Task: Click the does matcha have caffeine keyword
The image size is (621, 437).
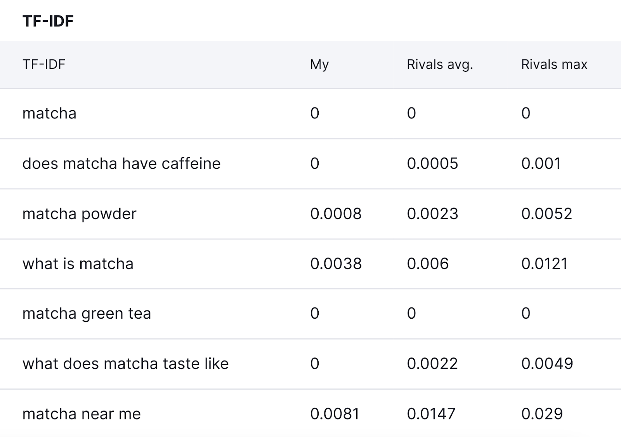Action: [121, 163]
